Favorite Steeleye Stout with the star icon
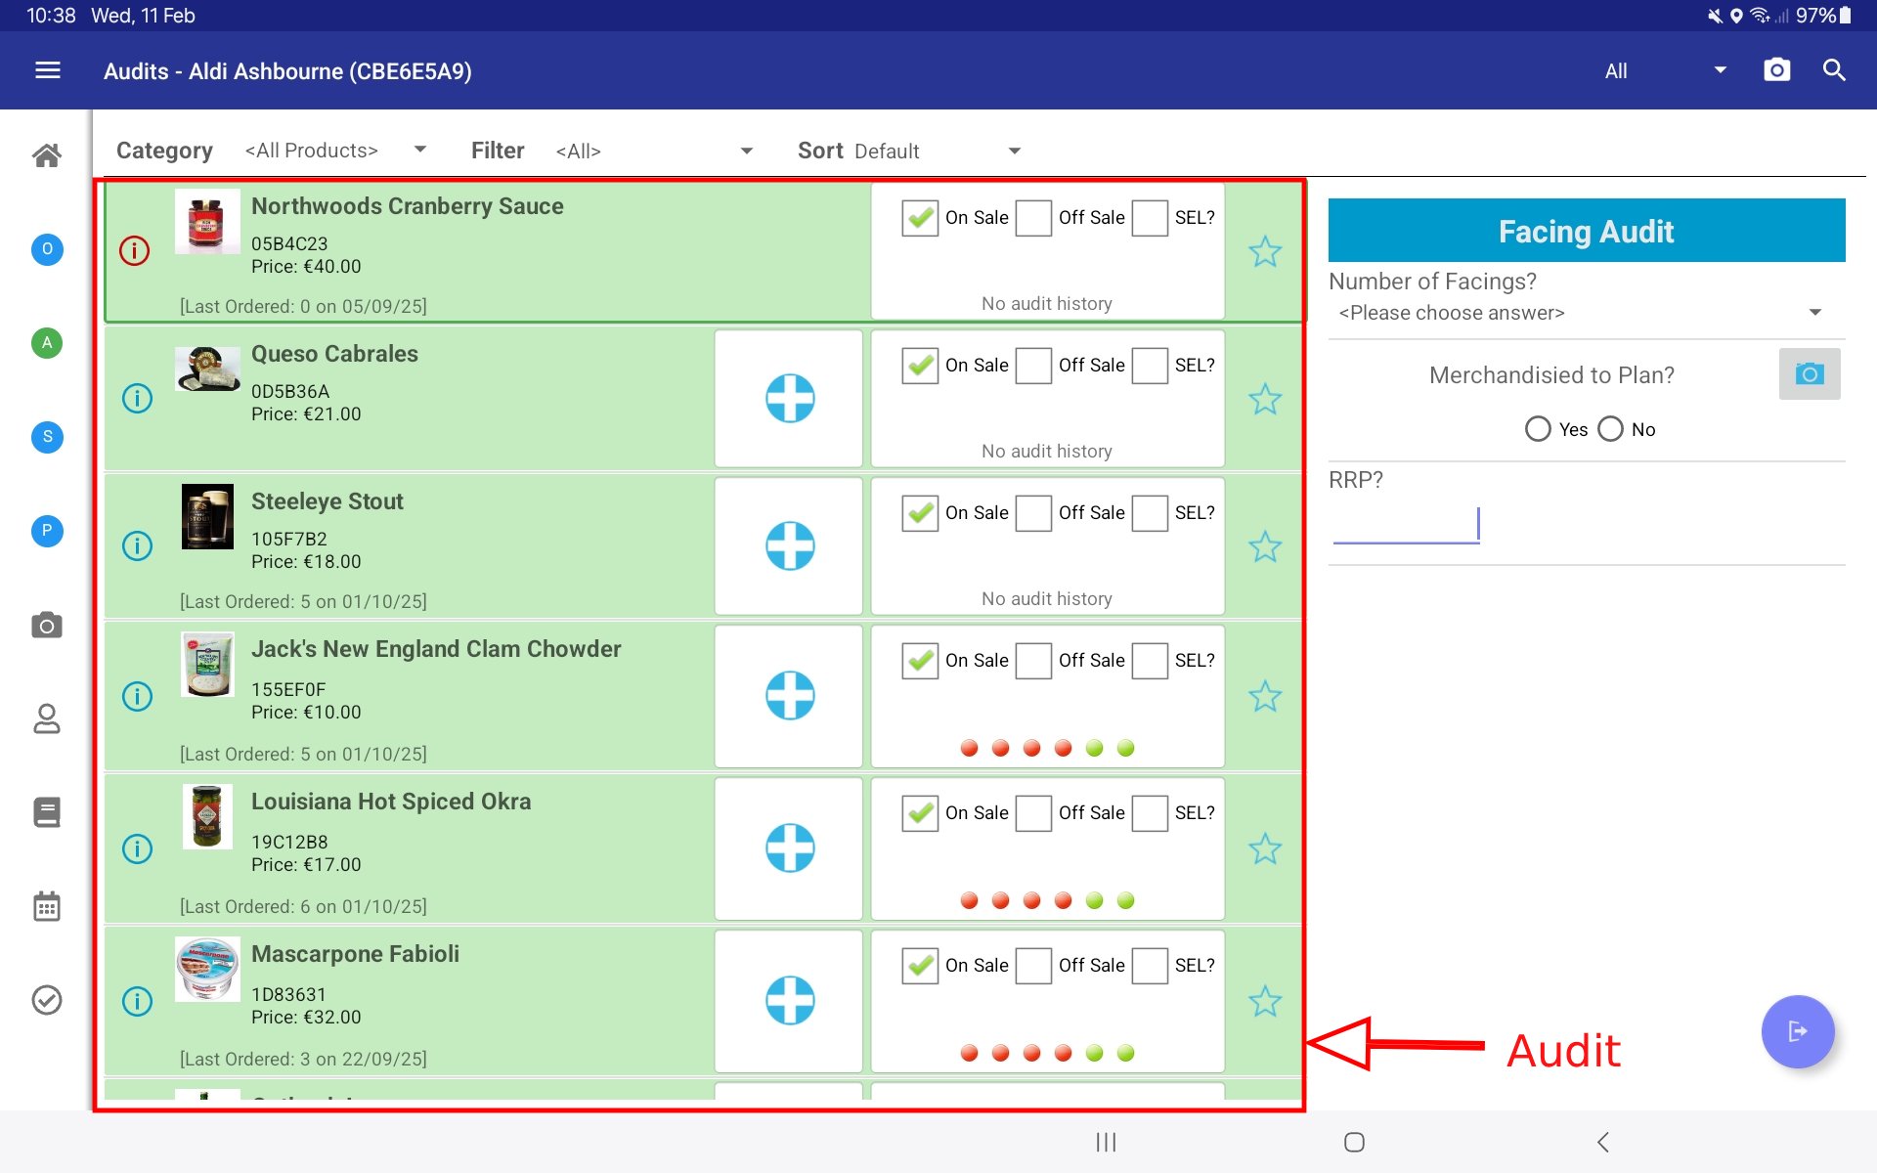 point(1264,546)
